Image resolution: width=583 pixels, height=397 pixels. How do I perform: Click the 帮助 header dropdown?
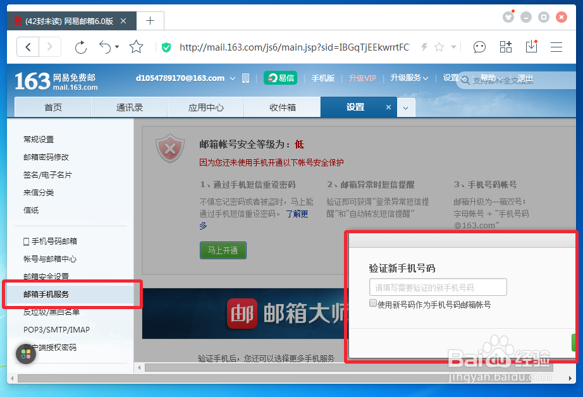[491, 78]
